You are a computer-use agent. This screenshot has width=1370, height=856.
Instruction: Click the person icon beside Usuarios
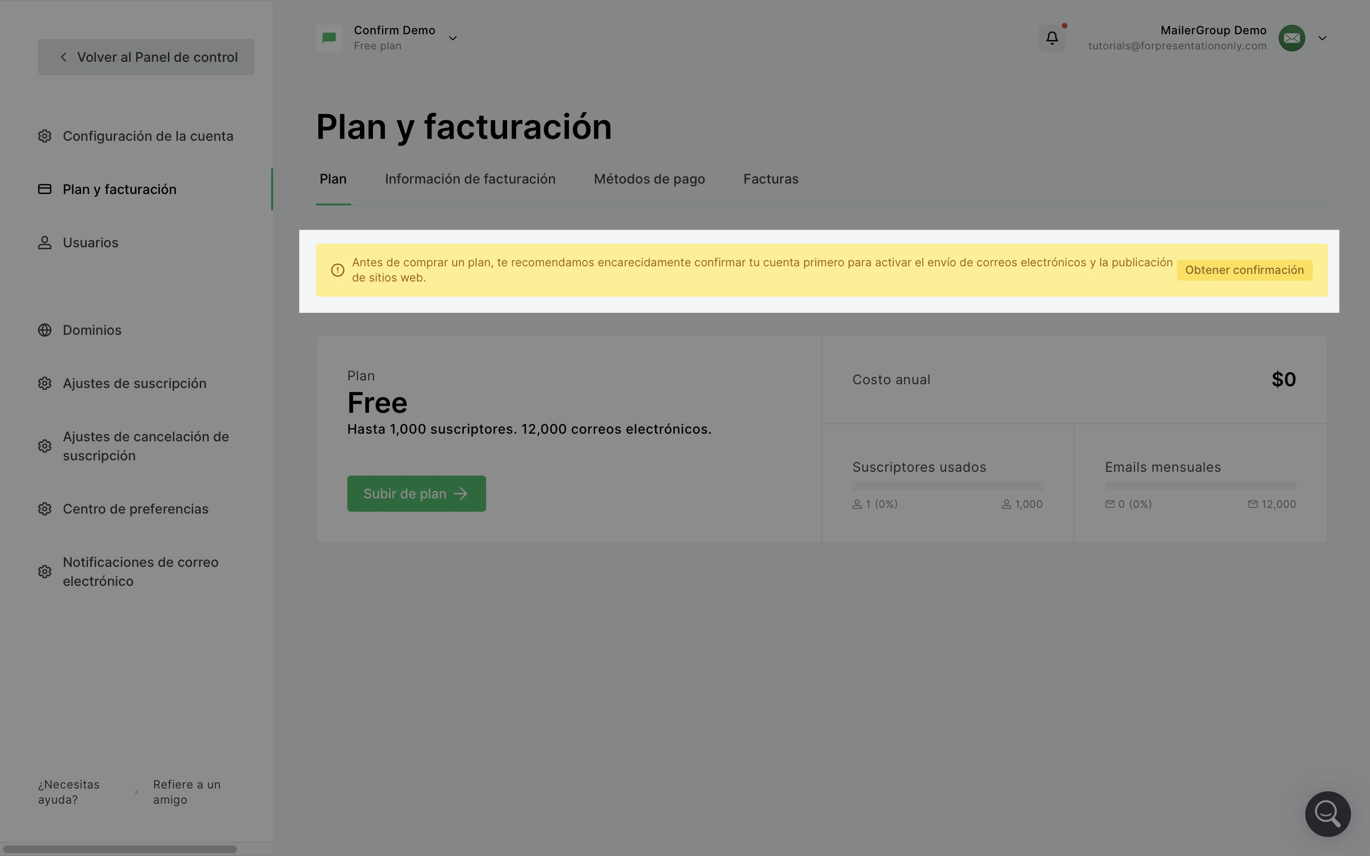(45, 243)
